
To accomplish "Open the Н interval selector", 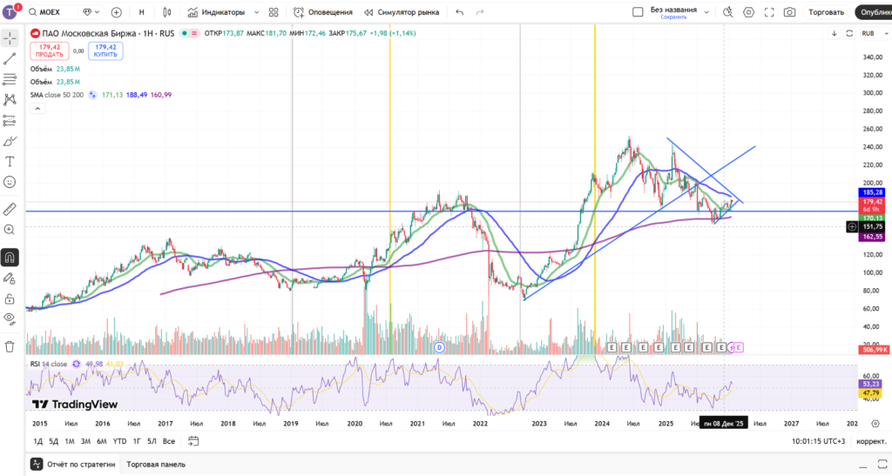I will click(x=142, y=12).
